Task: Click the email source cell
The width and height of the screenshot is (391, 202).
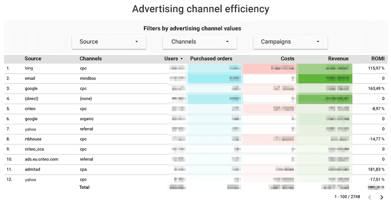Action: [30, 79]
